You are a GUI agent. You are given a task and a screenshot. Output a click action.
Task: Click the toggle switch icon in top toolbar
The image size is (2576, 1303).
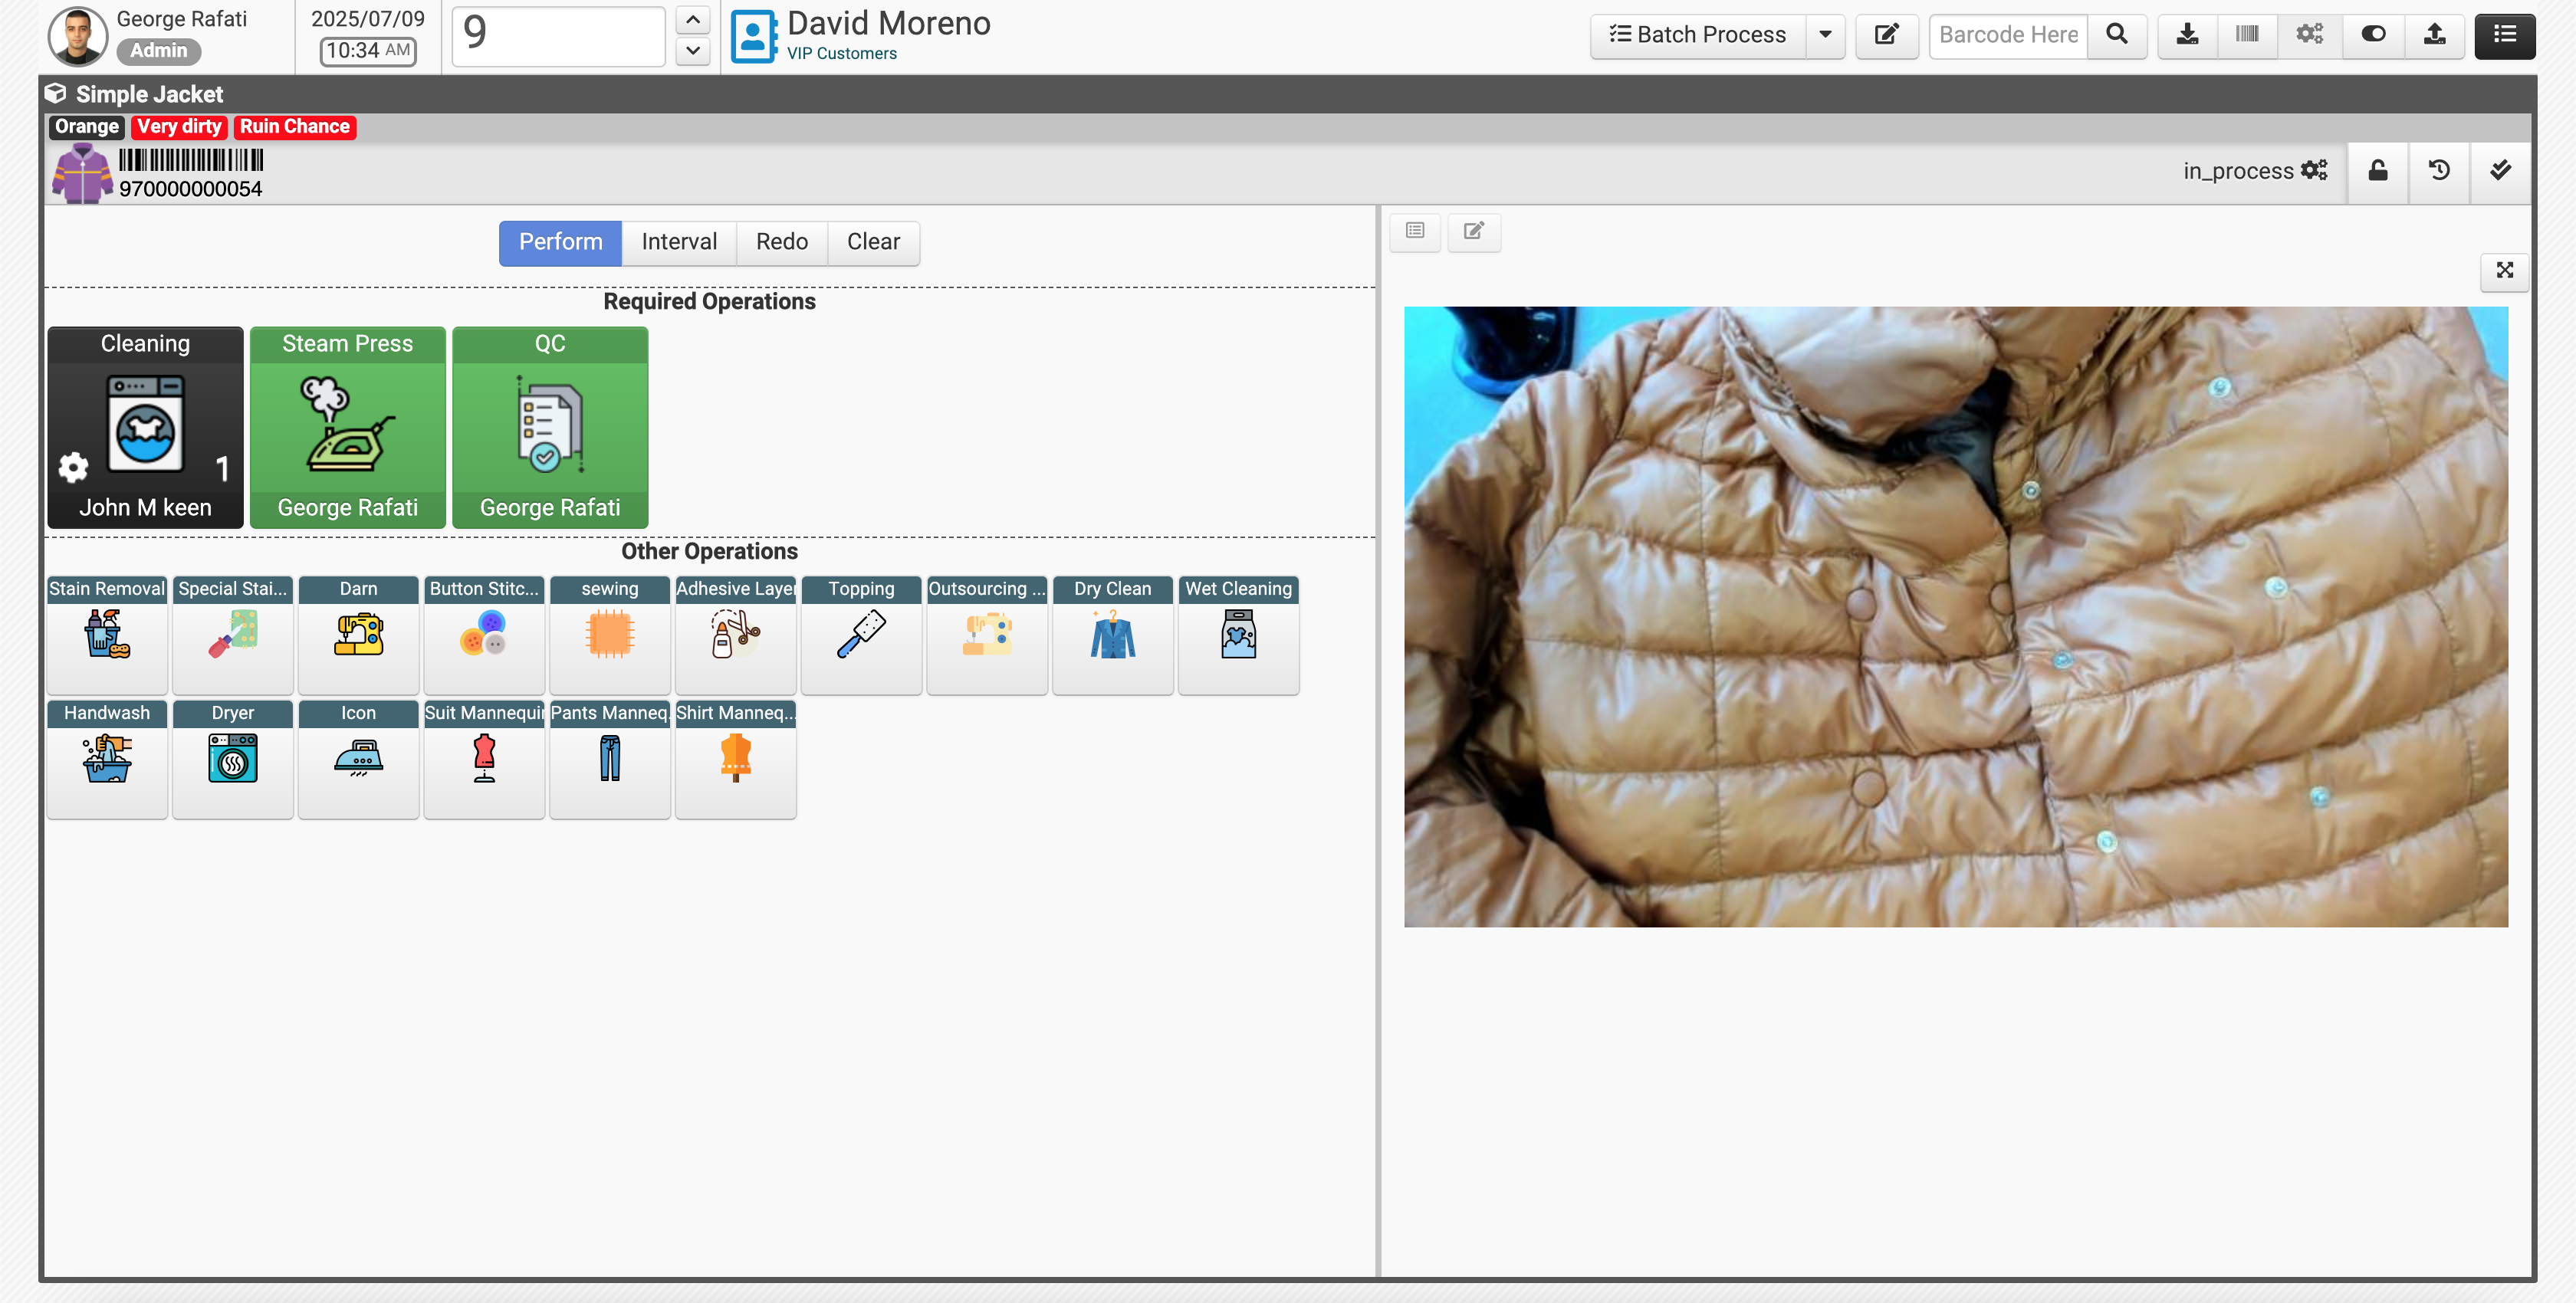(2372, 34)
